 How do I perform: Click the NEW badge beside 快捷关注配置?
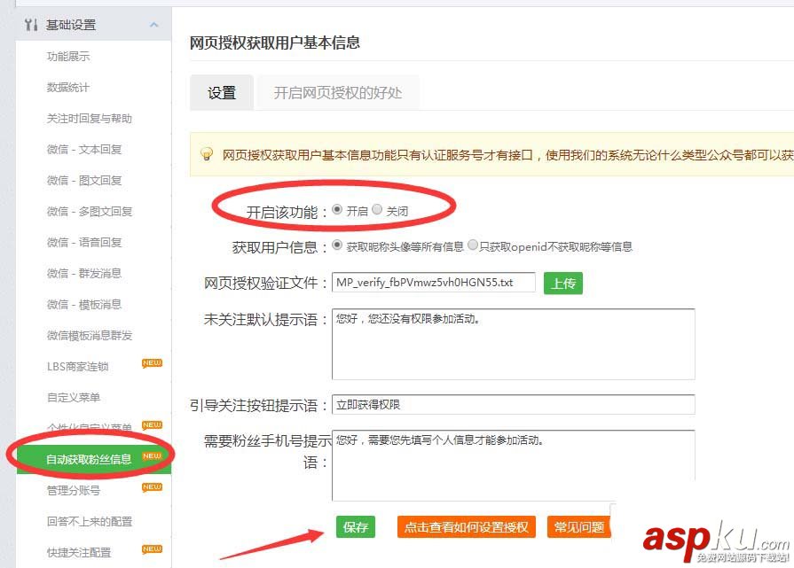[x=152, y=549]
